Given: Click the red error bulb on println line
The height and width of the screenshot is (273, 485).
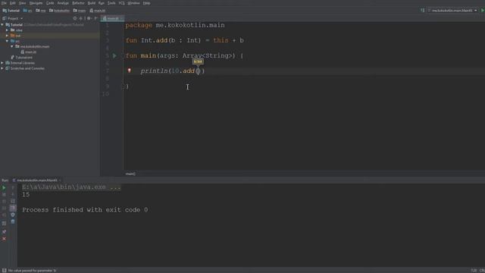Looking at the screenshot, I should (x=130, y=71).
